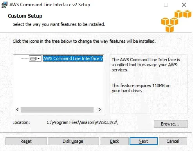Select AWS Command Line Interface tree item
Screen dimensions: 193x151
(73, 58)
